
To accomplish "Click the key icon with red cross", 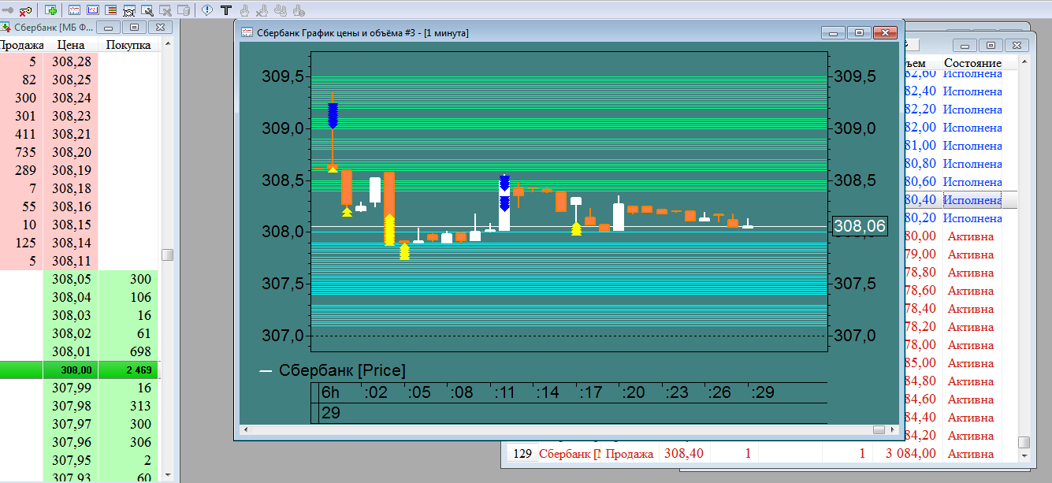I will [25, 10].
